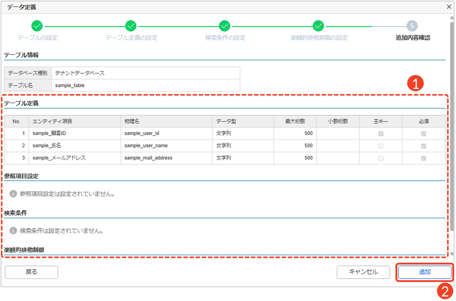Click the info icon beside 検索条件 message
Viewport: 456px width, 301px height.
13,231
